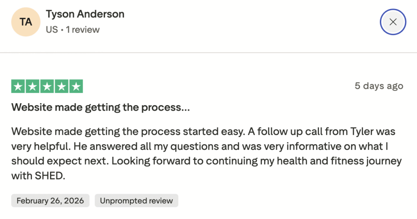The width and height of the screenshot is (417, 219).
Task: Click the fourth green rating star
Action: 61,86
